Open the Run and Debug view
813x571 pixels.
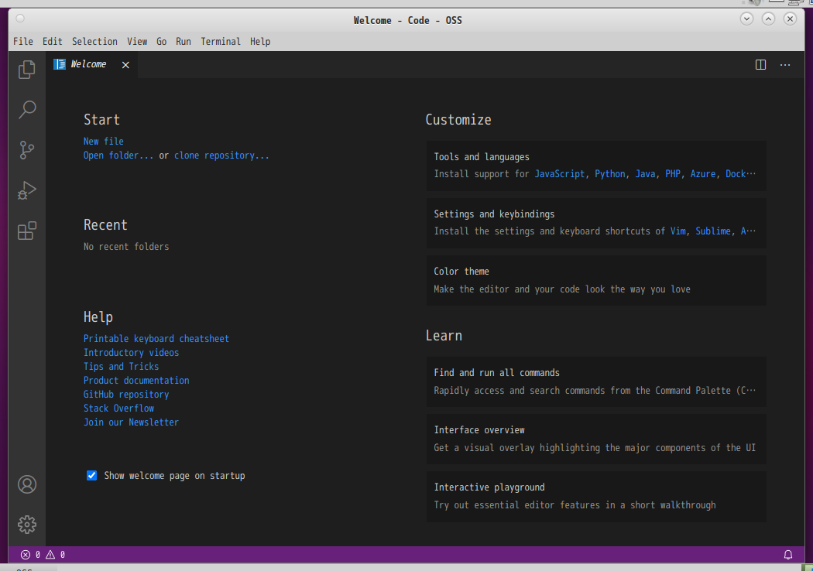[27, 190]
